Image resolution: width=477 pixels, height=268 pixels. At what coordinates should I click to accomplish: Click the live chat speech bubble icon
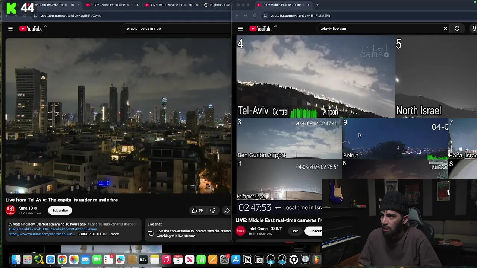click(151, 233)
